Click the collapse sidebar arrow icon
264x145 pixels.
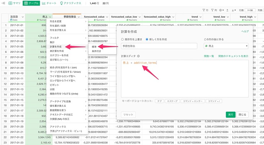click(3, 3)
